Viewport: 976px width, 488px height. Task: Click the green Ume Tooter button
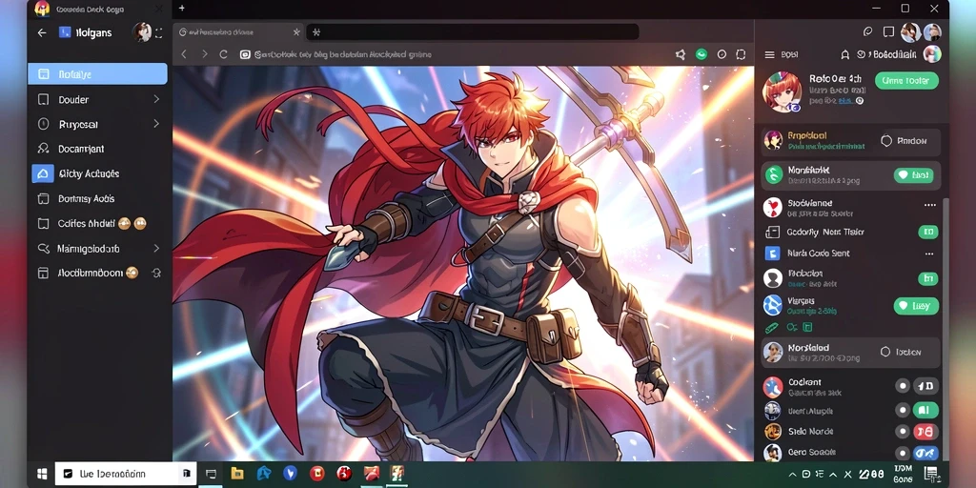pos(906,80)
